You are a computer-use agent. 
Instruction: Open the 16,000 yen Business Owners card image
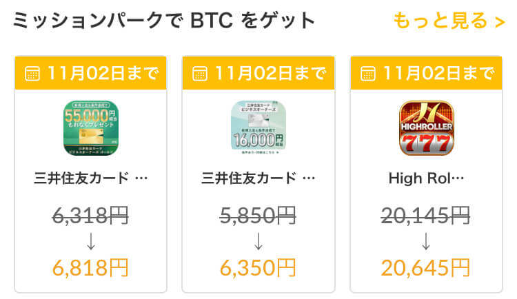coord(258,129)
